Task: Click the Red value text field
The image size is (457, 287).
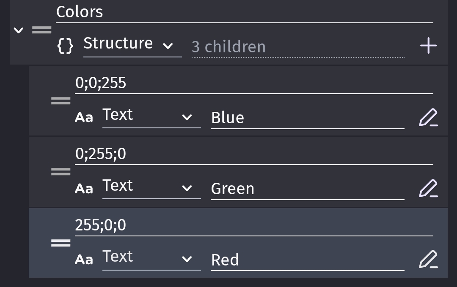Action: coord(307,260)
